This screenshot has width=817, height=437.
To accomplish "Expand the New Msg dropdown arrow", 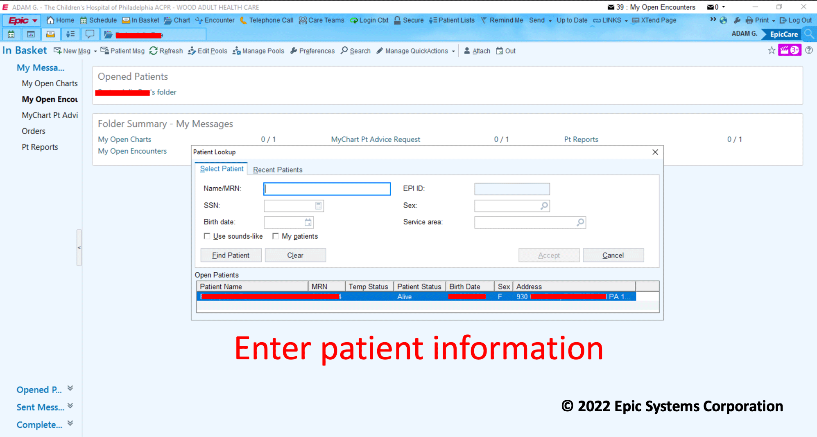I will tap(95, 52).
